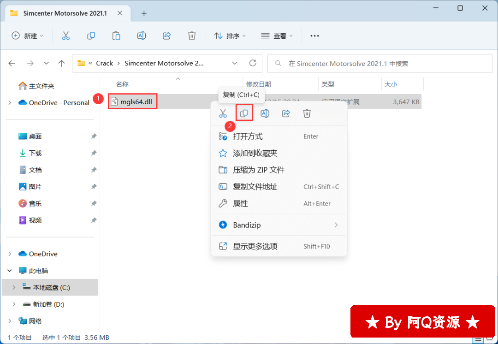Viewport: 498px width, 344px height.
Task: Click the Paste icon in the toolbar
Action: point(116,36)
